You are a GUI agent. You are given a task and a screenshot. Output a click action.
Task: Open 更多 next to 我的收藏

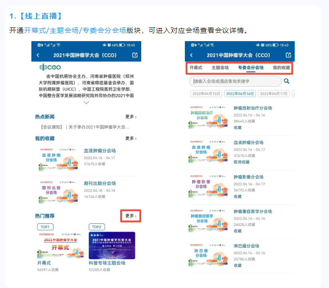[131, 138]
